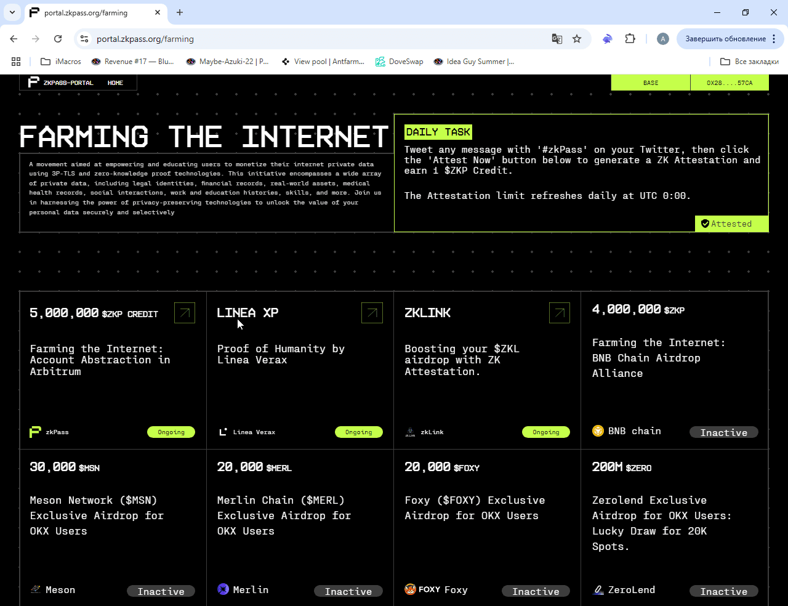Open 'Все закладки' bookmarks folder
This screenshot has width=788, height=606.
pos(749,62)
